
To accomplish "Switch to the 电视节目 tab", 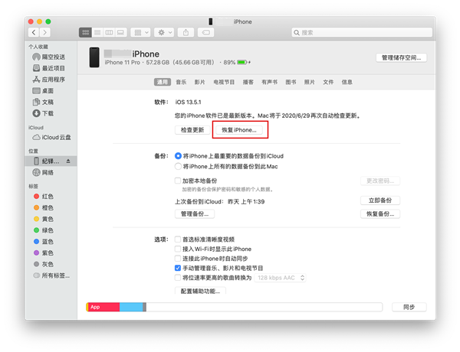I will (x=224, y=82).
